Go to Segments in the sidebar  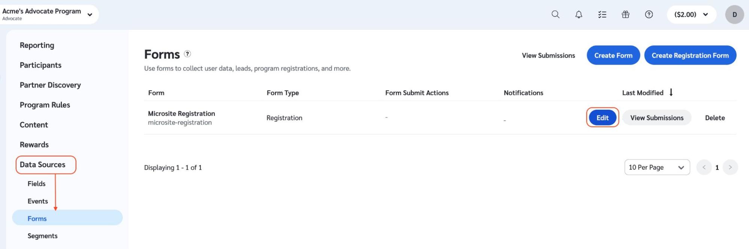tap(42, 236)
